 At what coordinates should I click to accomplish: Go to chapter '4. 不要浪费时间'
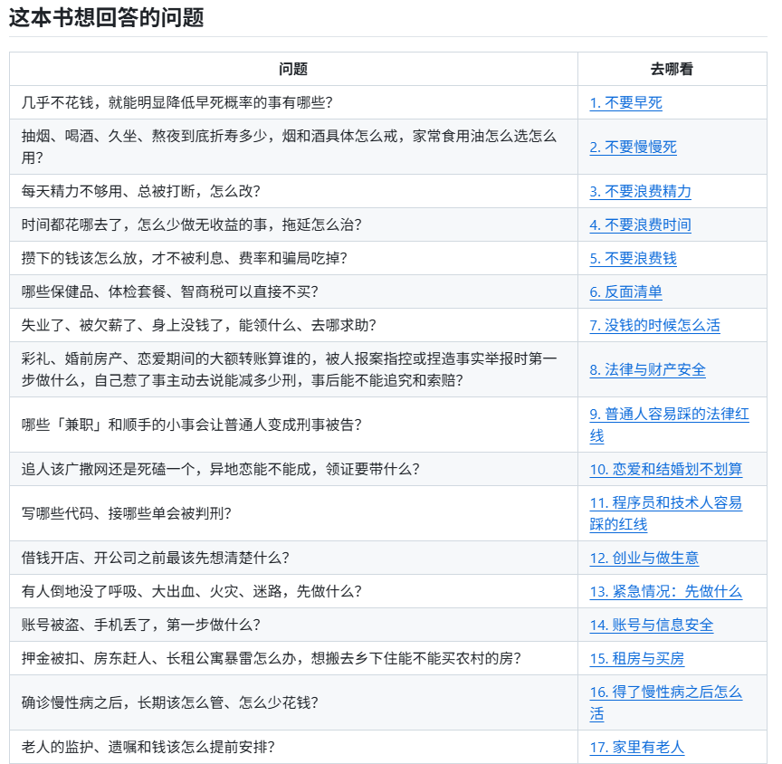(641, 224)
